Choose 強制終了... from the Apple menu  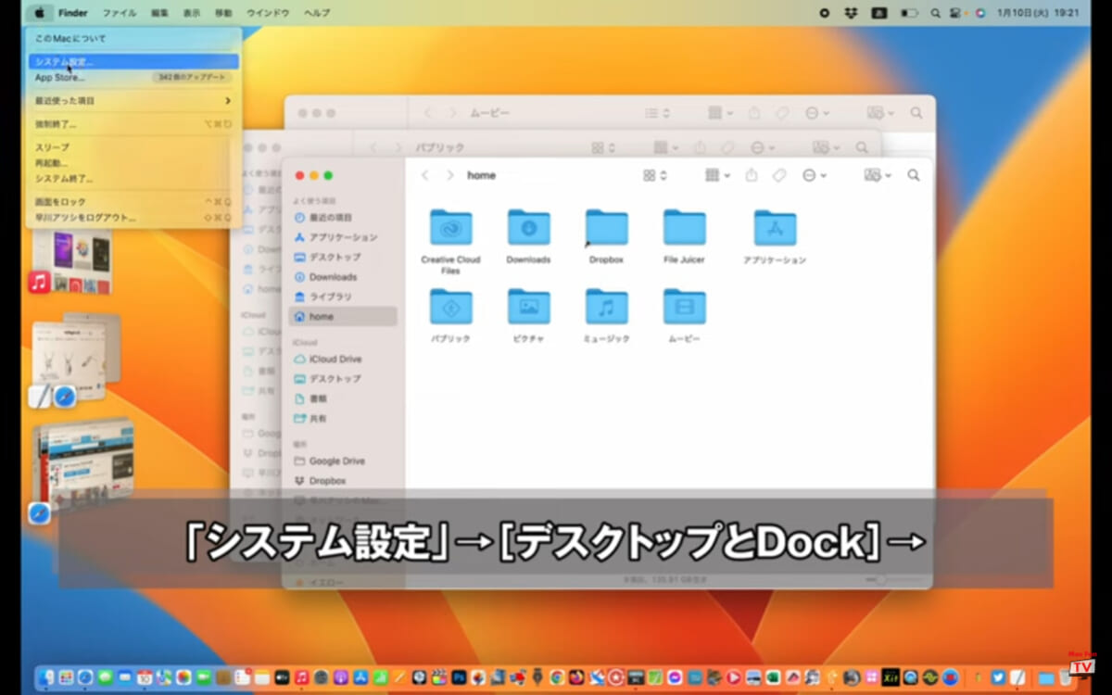[x=133, y=124]
